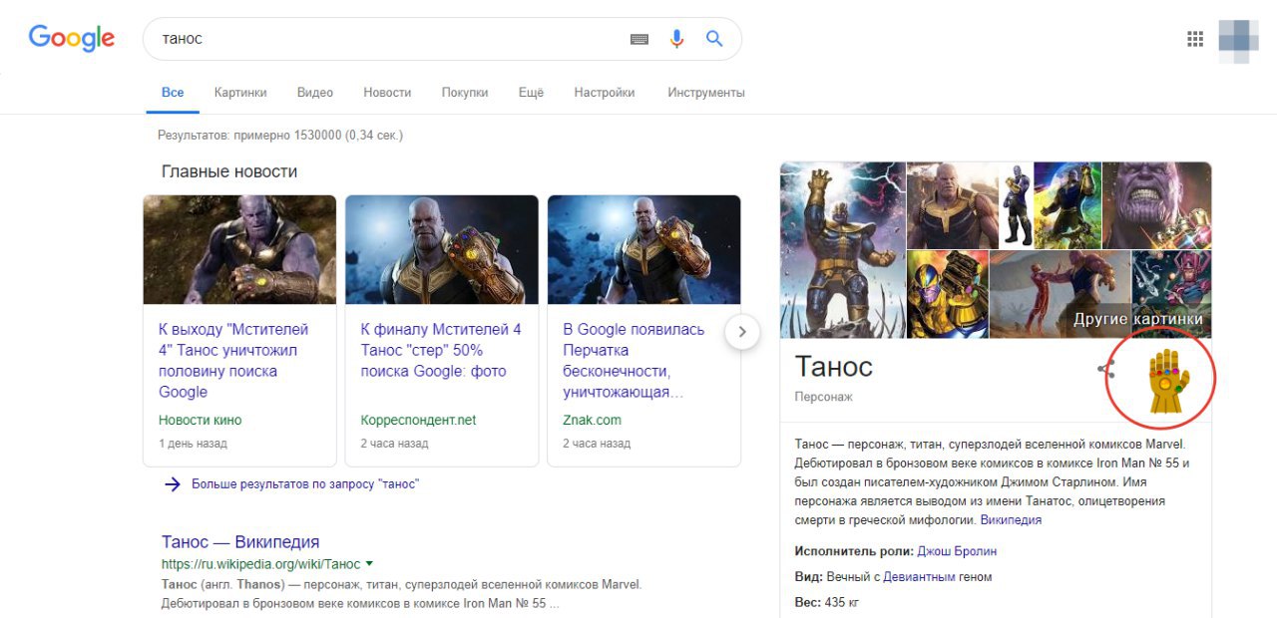Click the Вес: 435 кг line
Viewport: 1277px width, 618px height.
click(827, 603)
